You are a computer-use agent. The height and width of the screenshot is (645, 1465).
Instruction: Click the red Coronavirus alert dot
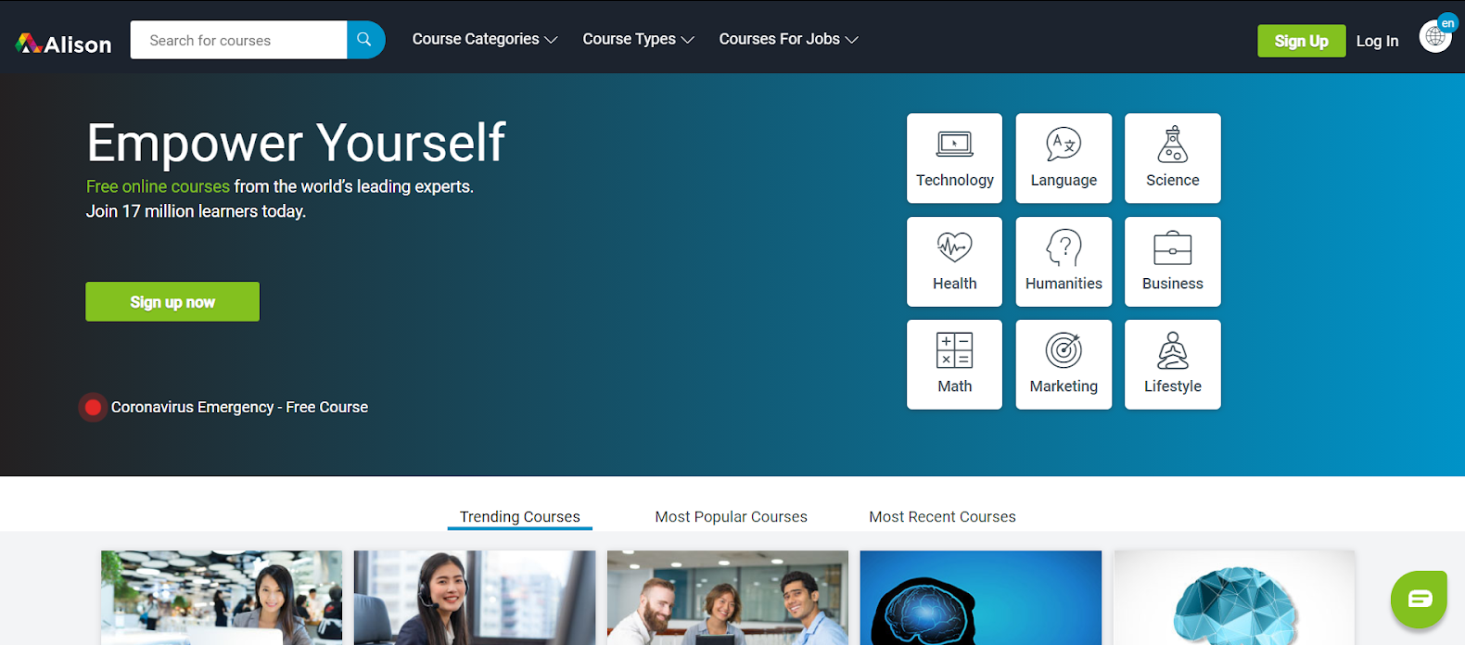[x=93, y=407]
